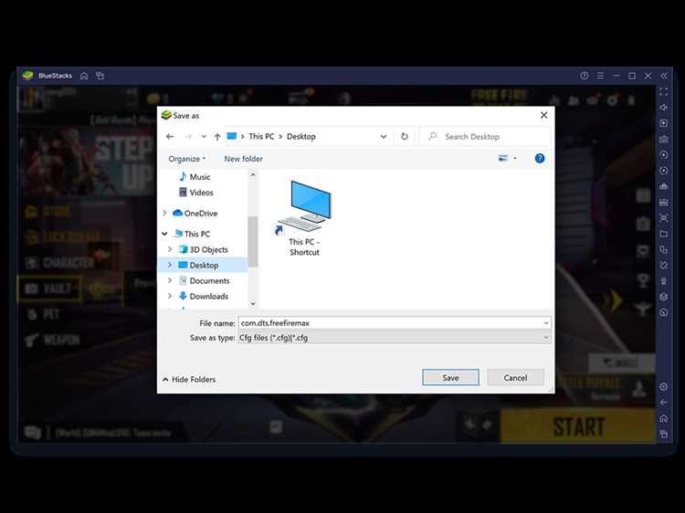This screenshot has height=513, width=685.
Task: Open WEAPON in the game menu behind
Action: click(52, 340)
